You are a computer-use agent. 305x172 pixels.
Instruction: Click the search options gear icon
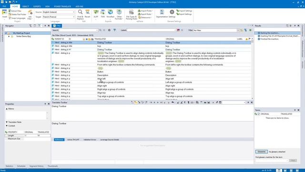pos(109,30)
